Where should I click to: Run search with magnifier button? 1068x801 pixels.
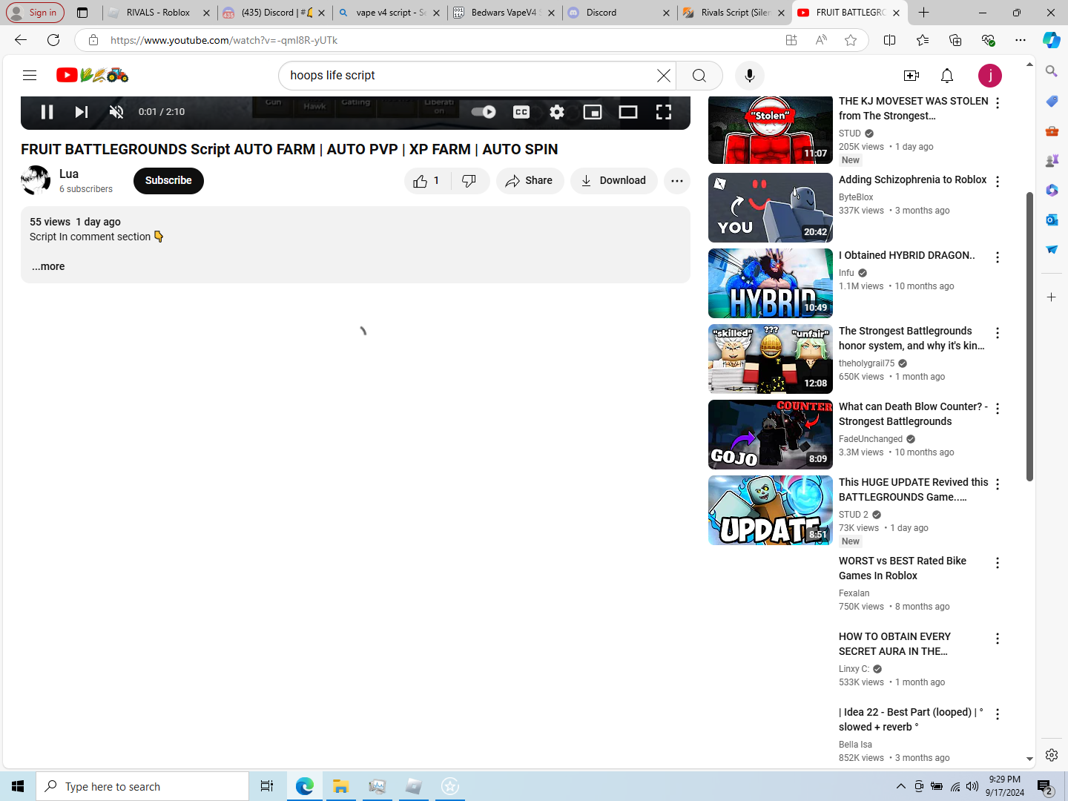pos(699,76)
